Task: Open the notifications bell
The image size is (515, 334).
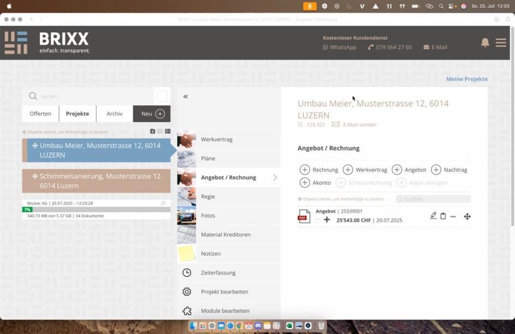Action: click(x=485, y=43)
